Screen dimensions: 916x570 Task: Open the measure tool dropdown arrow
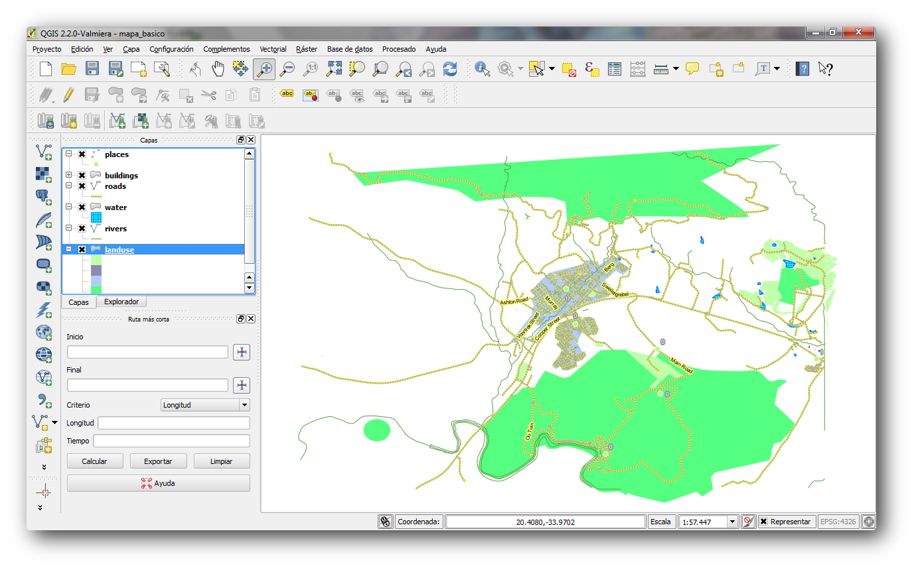pyautogui.click(x=676, y=68)
